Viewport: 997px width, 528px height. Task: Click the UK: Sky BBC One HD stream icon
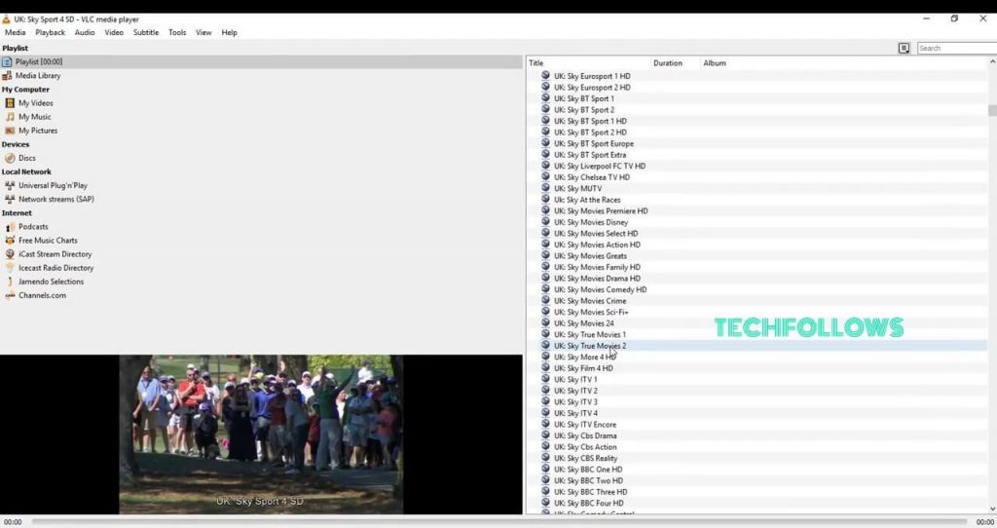tap(545, 469)
